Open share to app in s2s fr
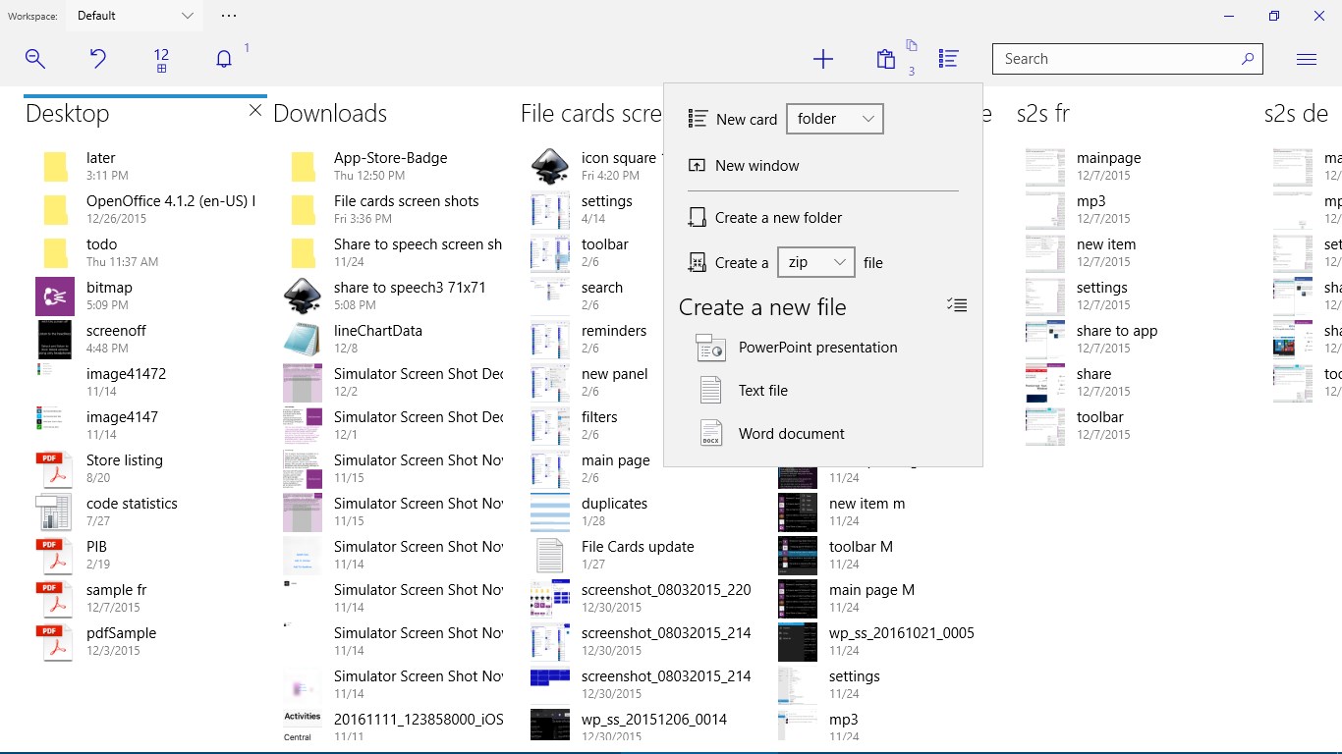Image resolution: width=1342 pixels, height=754 pixels. (x=1117, y=331)
